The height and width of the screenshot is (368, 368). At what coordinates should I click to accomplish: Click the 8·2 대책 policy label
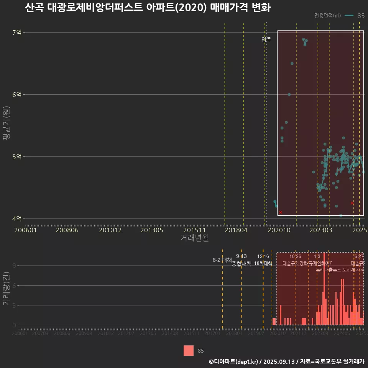[222, 260]
